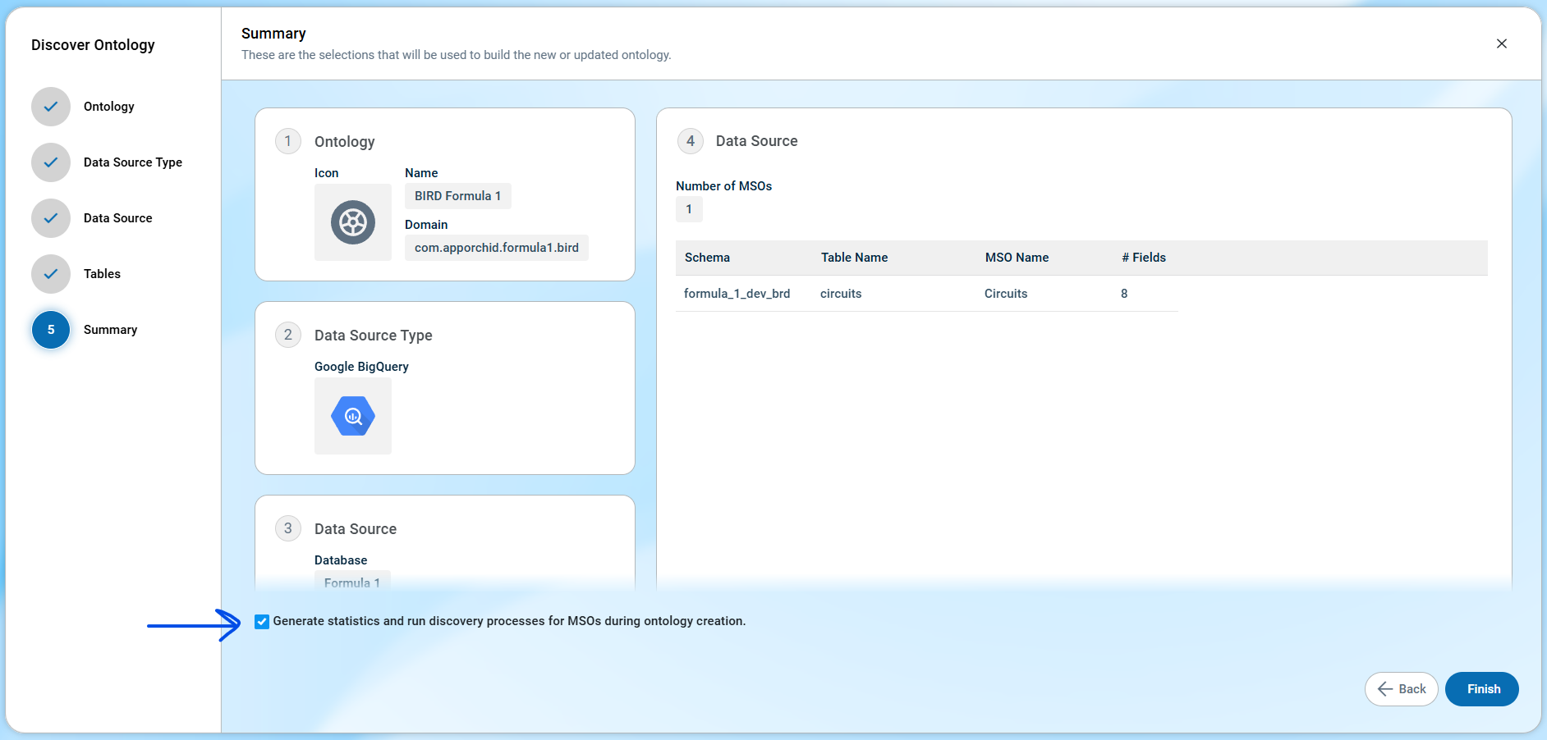Image resolution: width=1547 pixels, height=740 pixels.
Task: Click the MSO Name column header
Action: click(x=1017, y=258)
